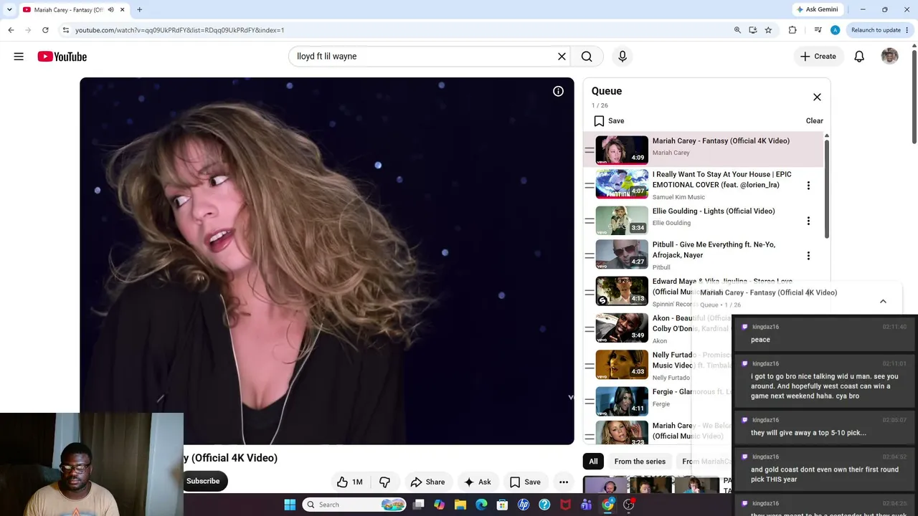This screenshot has width=918, height=516.
Task: Collapse the mini queue popup chevron
Action: click(x=883, y=301)
